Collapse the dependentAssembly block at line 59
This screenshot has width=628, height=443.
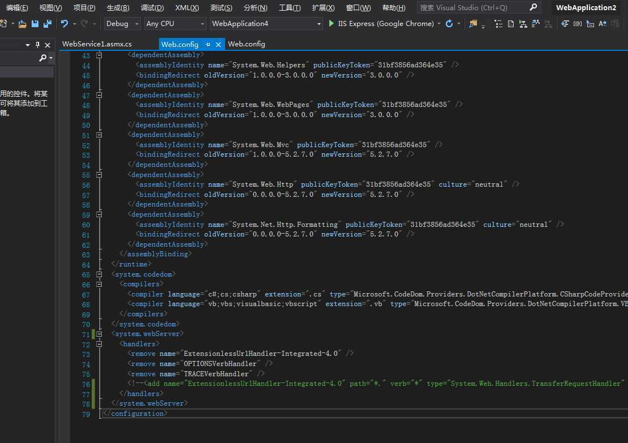click(99, 214)
